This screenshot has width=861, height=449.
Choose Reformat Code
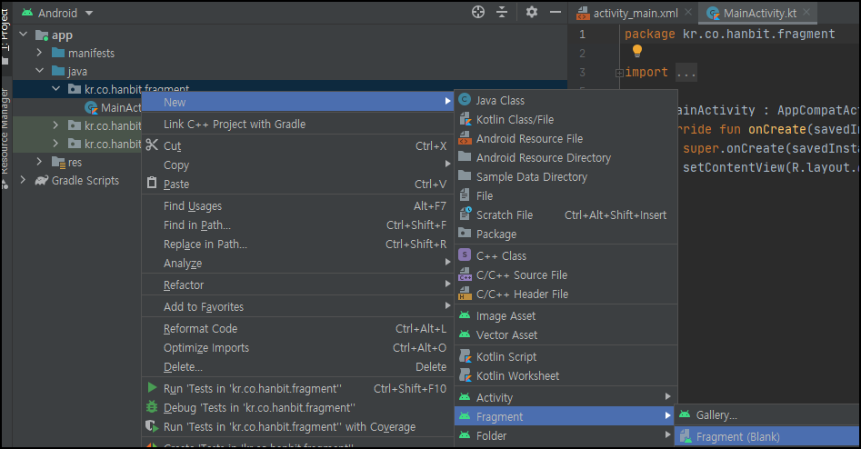297,329
